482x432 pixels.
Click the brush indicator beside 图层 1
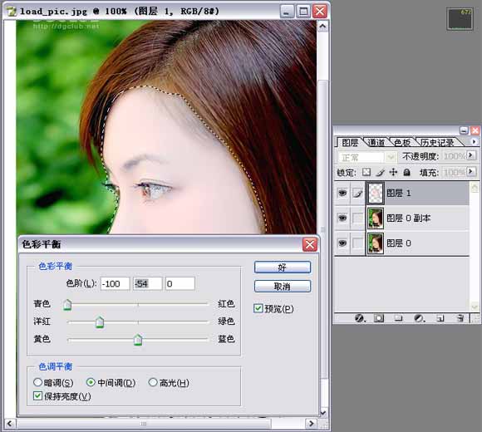tap(357, 194)
